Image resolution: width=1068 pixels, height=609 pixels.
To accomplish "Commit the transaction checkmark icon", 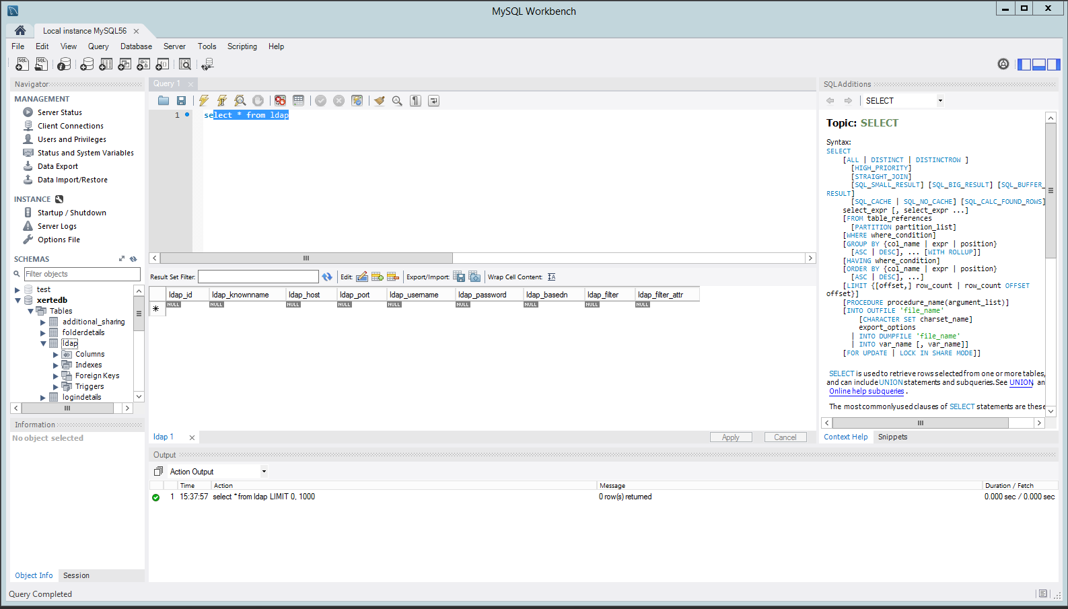I will 321,100.
